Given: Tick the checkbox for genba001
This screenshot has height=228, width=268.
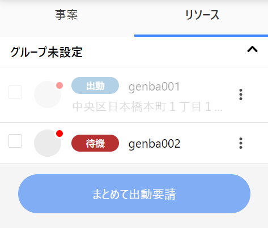Looking at the screenshot, I should 15,92.
